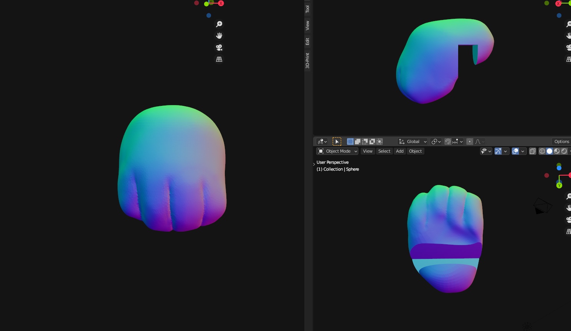
Task: Toggle show gizmo button
Action: tap(498, 151)
